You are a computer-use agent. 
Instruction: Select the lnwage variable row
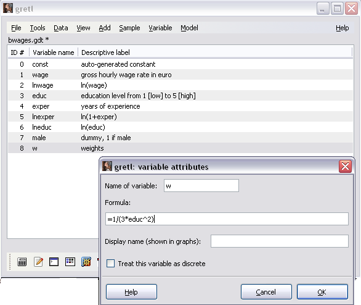pos(180,85)
